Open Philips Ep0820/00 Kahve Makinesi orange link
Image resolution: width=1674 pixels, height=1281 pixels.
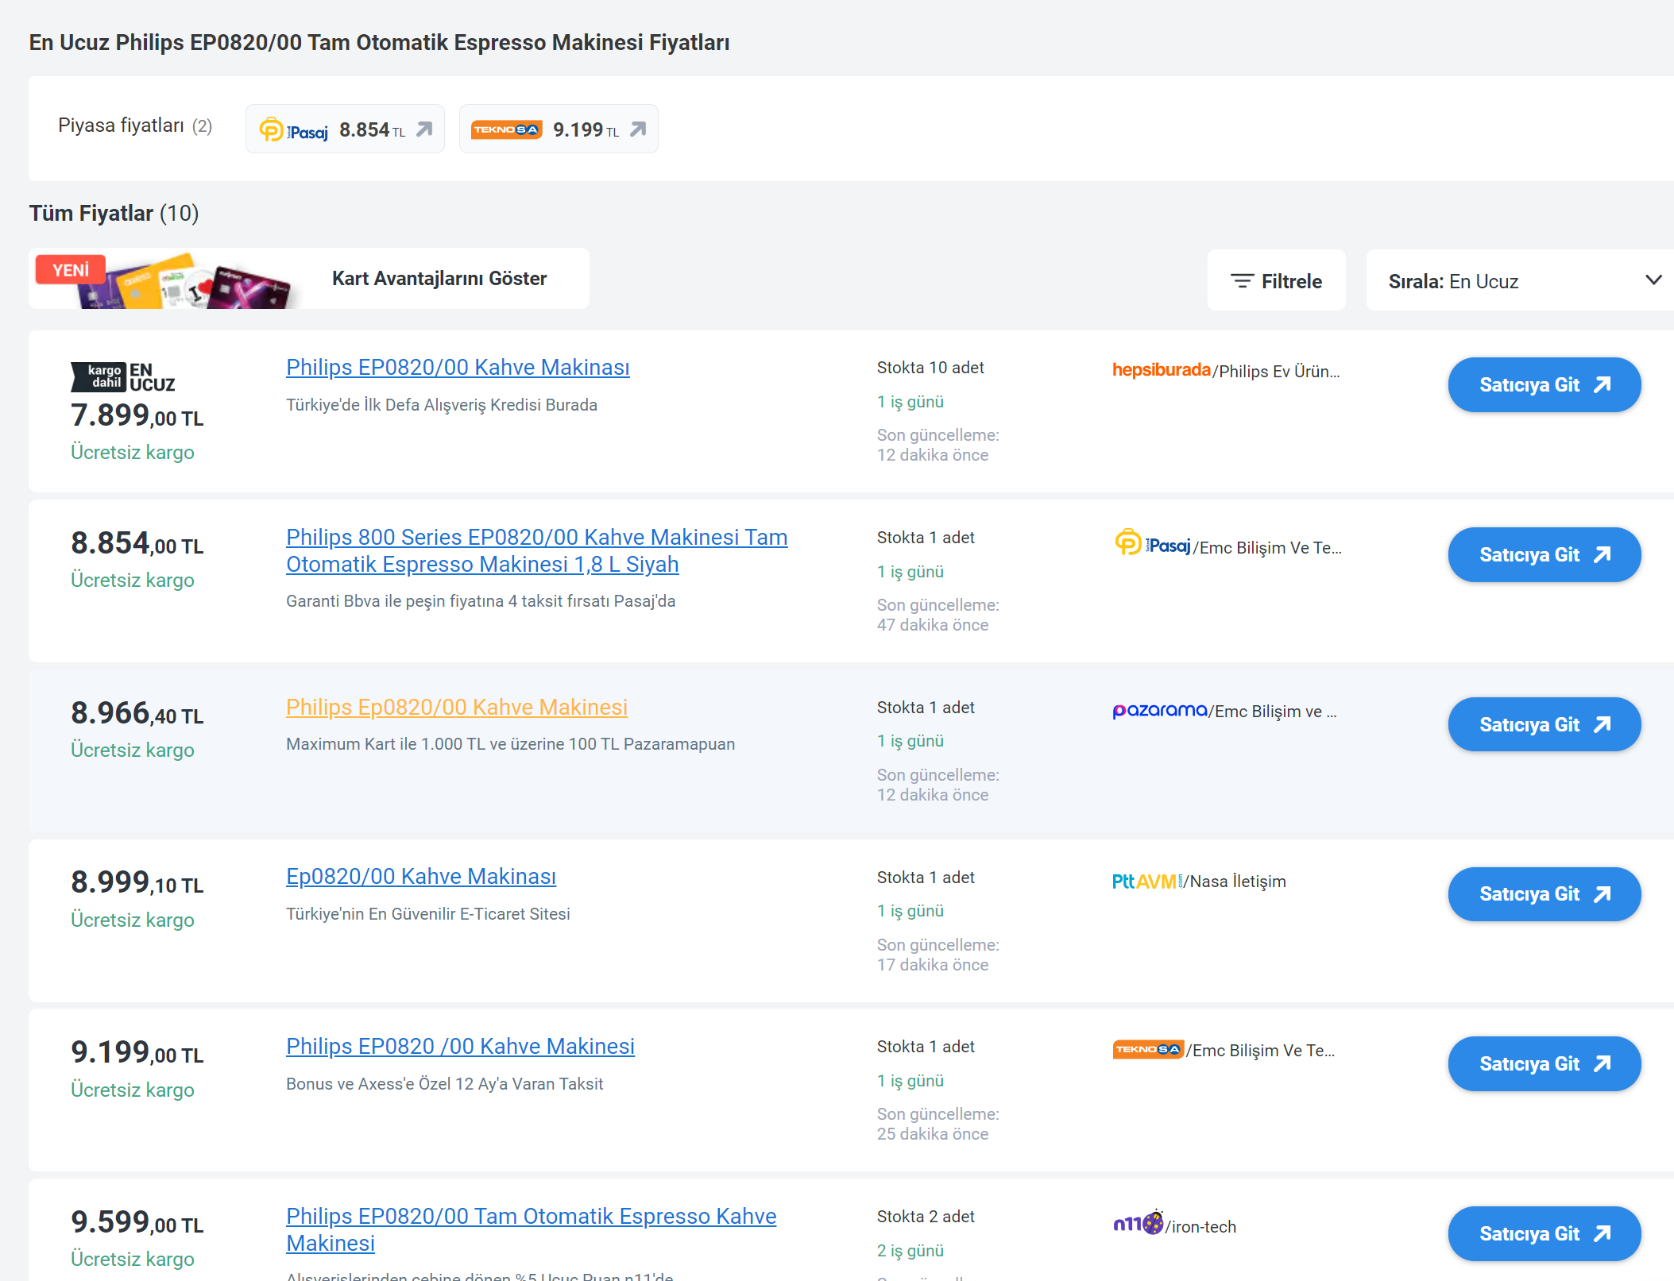click(x=457, y=708)
